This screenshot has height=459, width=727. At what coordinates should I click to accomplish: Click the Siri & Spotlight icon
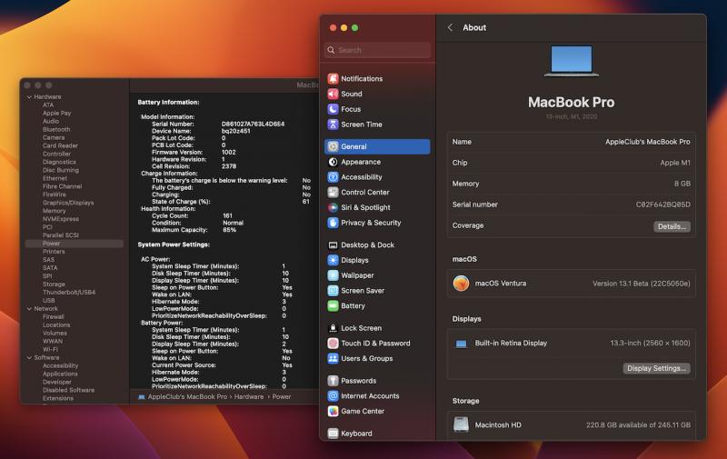click(333, 208)
